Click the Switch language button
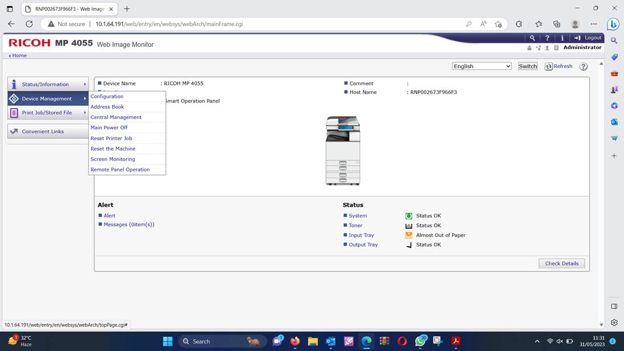The height and width of the screenshot is (351, 624). pos(528,66)
